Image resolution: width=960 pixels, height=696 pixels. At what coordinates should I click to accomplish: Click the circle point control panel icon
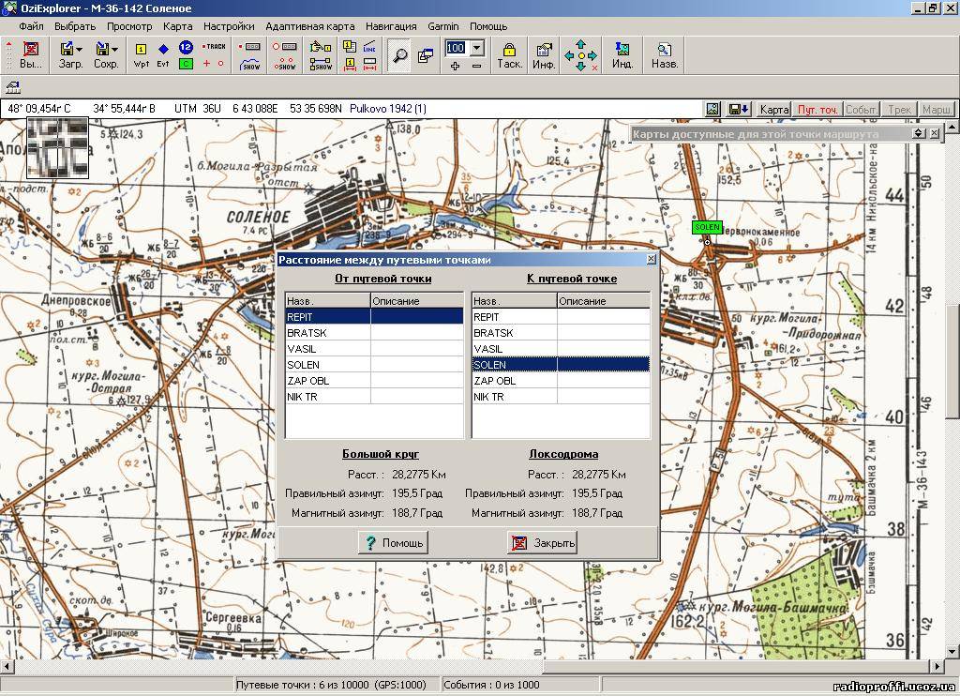point(285,47)
